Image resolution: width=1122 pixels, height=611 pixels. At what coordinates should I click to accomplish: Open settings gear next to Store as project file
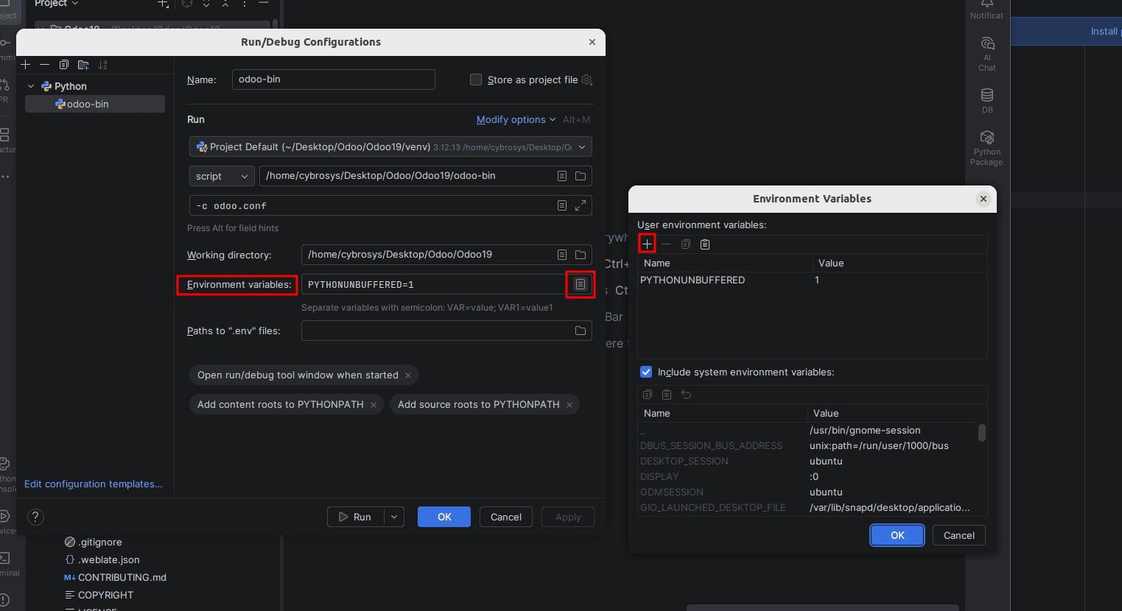(x=587, y=80)
